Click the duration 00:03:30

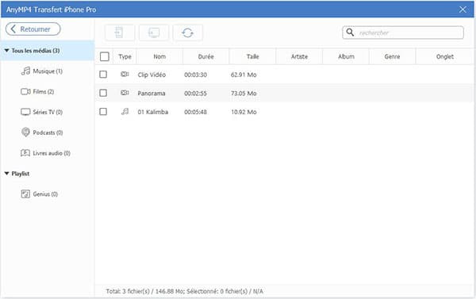(195, 75)
